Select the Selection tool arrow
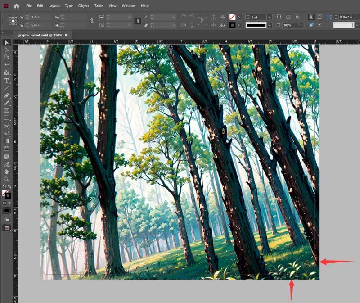Image resolution: width=360 pixels, height=303 pixels. 7,42
